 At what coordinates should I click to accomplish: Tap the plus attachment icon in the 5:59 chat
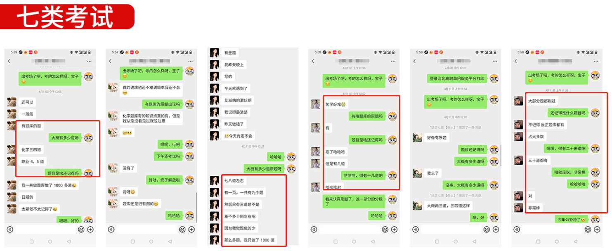(90, 229)
